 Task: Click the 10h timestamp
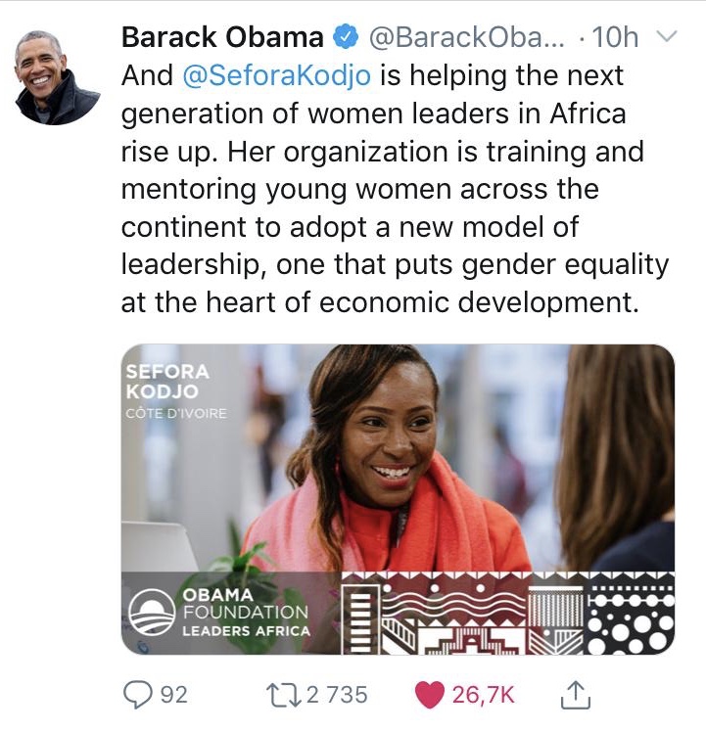[616, 38]
